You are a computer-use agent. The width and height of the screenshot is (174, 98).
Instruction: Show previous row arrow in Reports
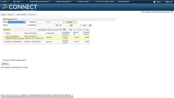pyautogui.click(x=74, y=30)
